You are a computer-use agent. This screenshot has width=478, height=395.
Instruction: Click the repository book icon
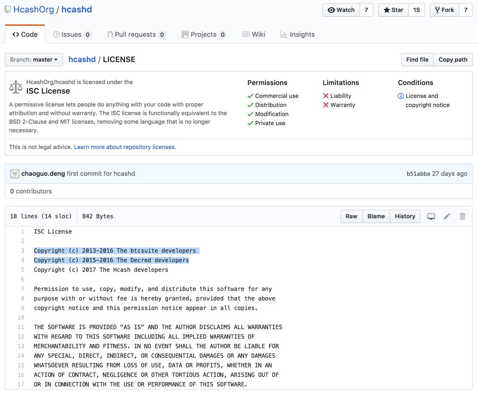click(8, 10)
